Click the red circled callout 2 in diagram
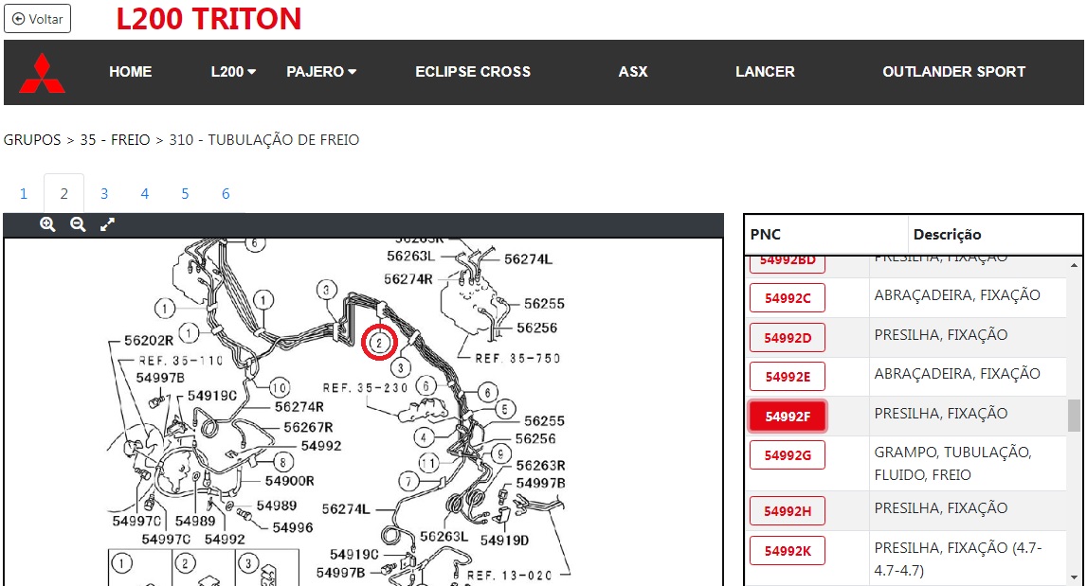This screenshot has width=1087, height=586. [x=379, y=342]
